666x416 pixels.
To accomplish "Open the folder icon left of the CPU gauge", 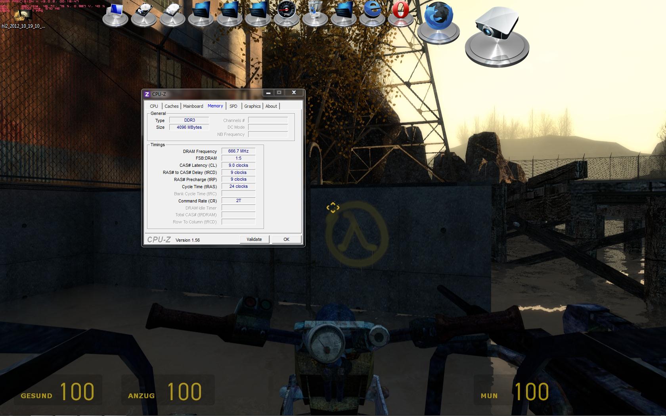I will tap(258, 14).
